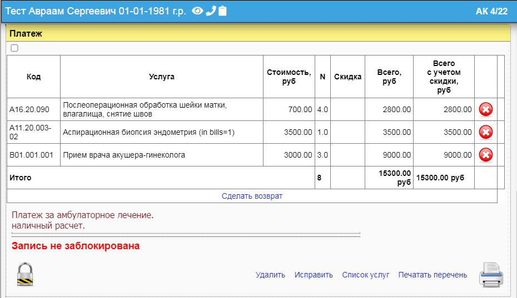
Task: Remove service A16.20.090 with red X
Action: [485, 109]
